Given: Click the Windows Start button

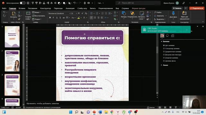Looking at the screenshot, I should (x=70, y=112).
